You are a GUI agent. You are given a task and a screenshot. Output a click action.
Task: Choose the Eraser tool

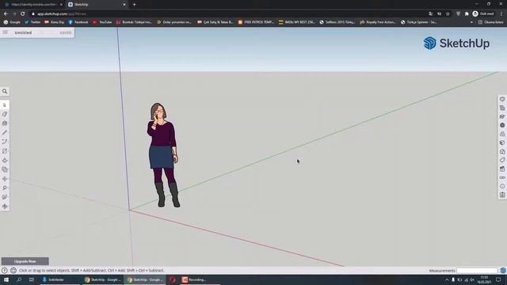(5, 114)
